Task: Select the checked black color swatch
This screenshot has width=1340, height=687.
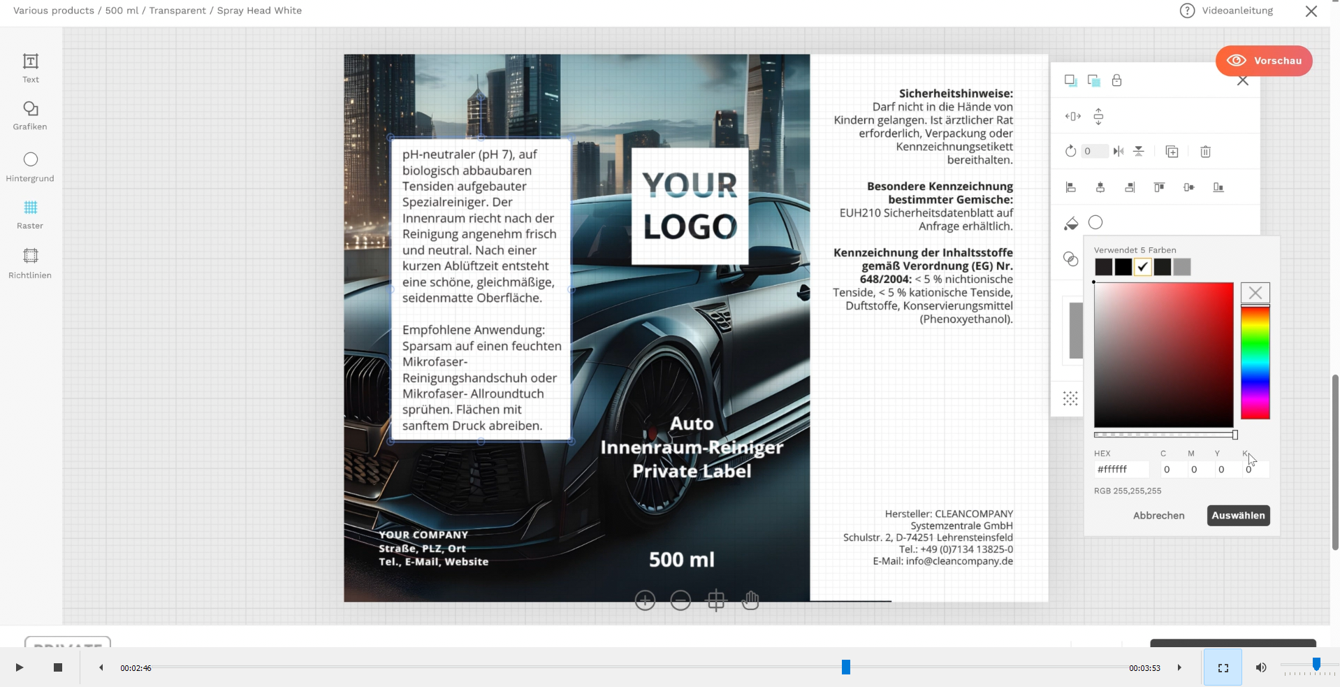Action: [1143, 267]
